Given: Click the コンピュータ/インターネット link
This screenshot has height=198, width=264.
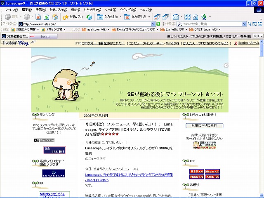Looking at the screenshot, I should pos(146,43).
